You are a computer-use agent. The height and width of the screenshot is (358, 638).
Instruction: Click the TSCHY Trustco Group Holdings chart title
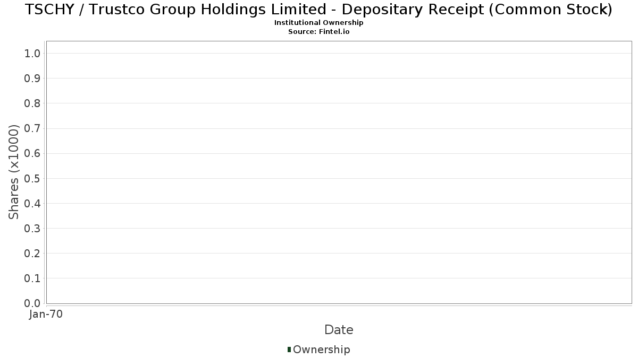point(319,10)
